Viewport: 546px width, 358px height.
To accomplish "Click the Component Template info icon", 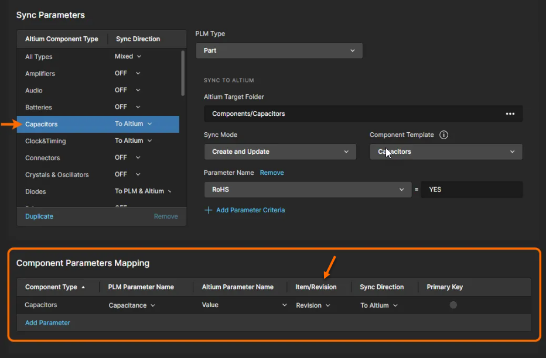I will (x=443, y=135).
